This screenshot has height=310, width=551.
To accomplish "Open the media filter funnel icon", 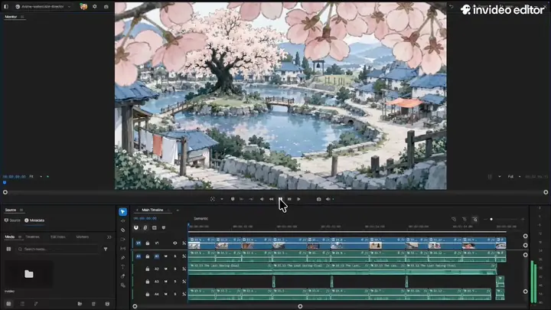I will tap(106, 250).
